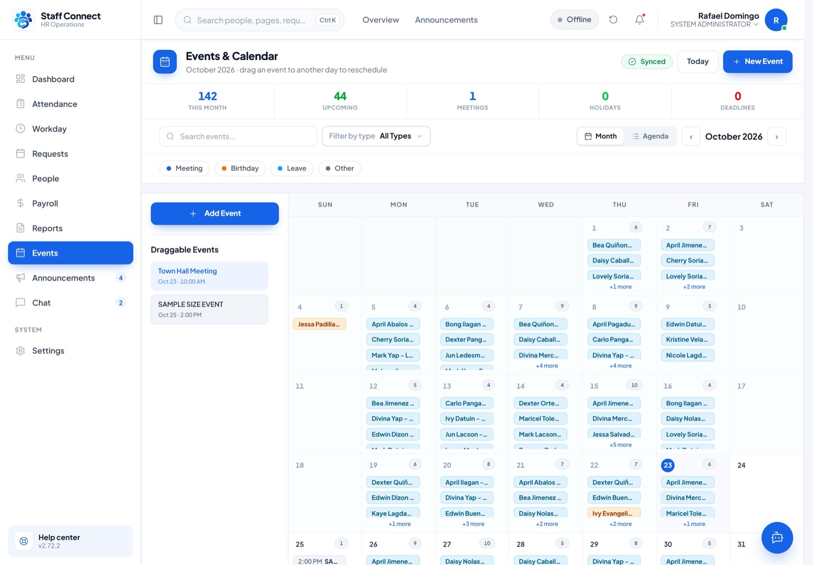
Task: Open Events in the sidebar menu
Action: click(71, 253)
